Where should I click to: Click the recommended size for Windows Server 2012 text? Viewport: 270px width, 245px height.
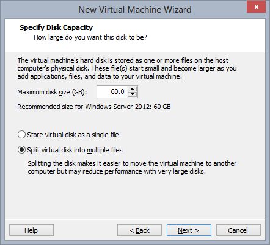click(x=94, y=107)
